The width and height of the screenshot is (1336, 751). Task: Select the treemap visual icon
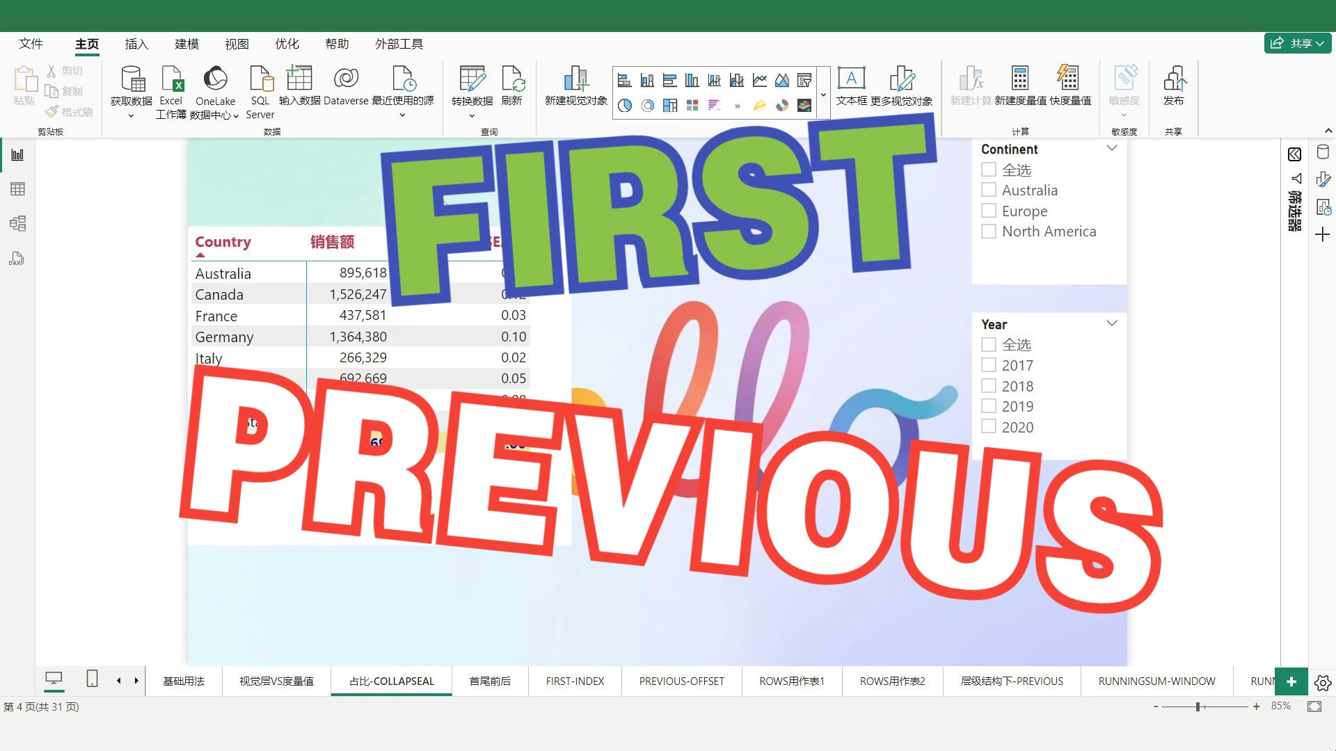[x=670, y=106]
